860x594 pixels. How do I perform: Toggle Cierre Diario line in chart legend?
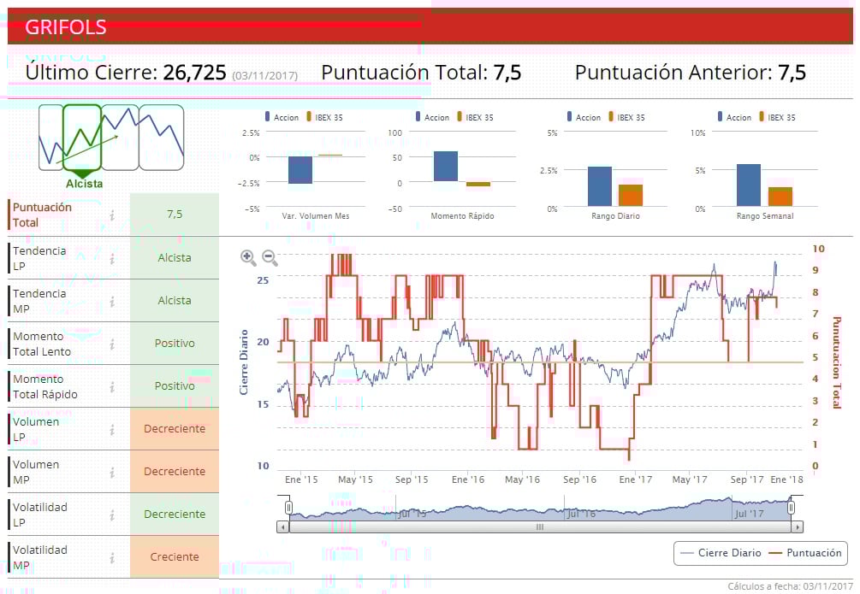tap(721, 553)
